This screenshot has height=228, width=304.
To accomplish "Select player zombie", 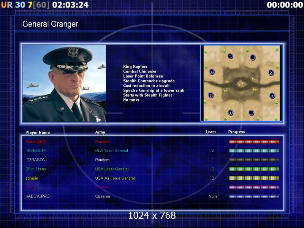I will point(32,178).
